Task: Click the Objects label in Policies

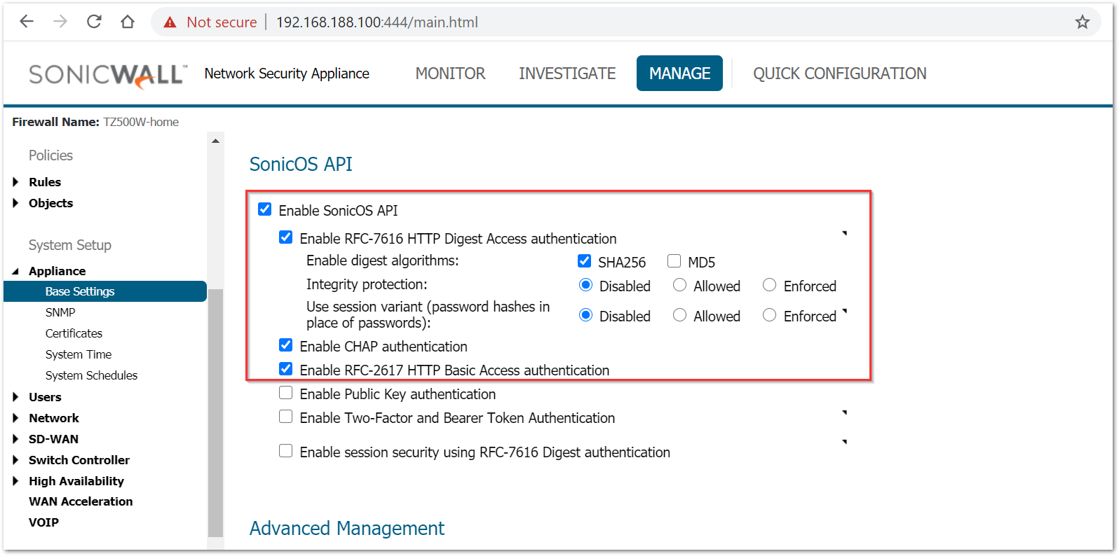Action: point(50,203)
